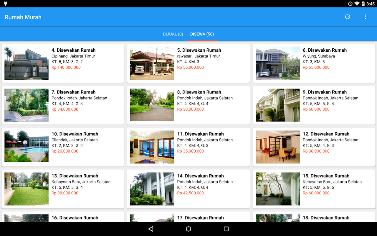
Task: Click the location 'rawasari, Jakarta Timur'
Action: [199, 56]
